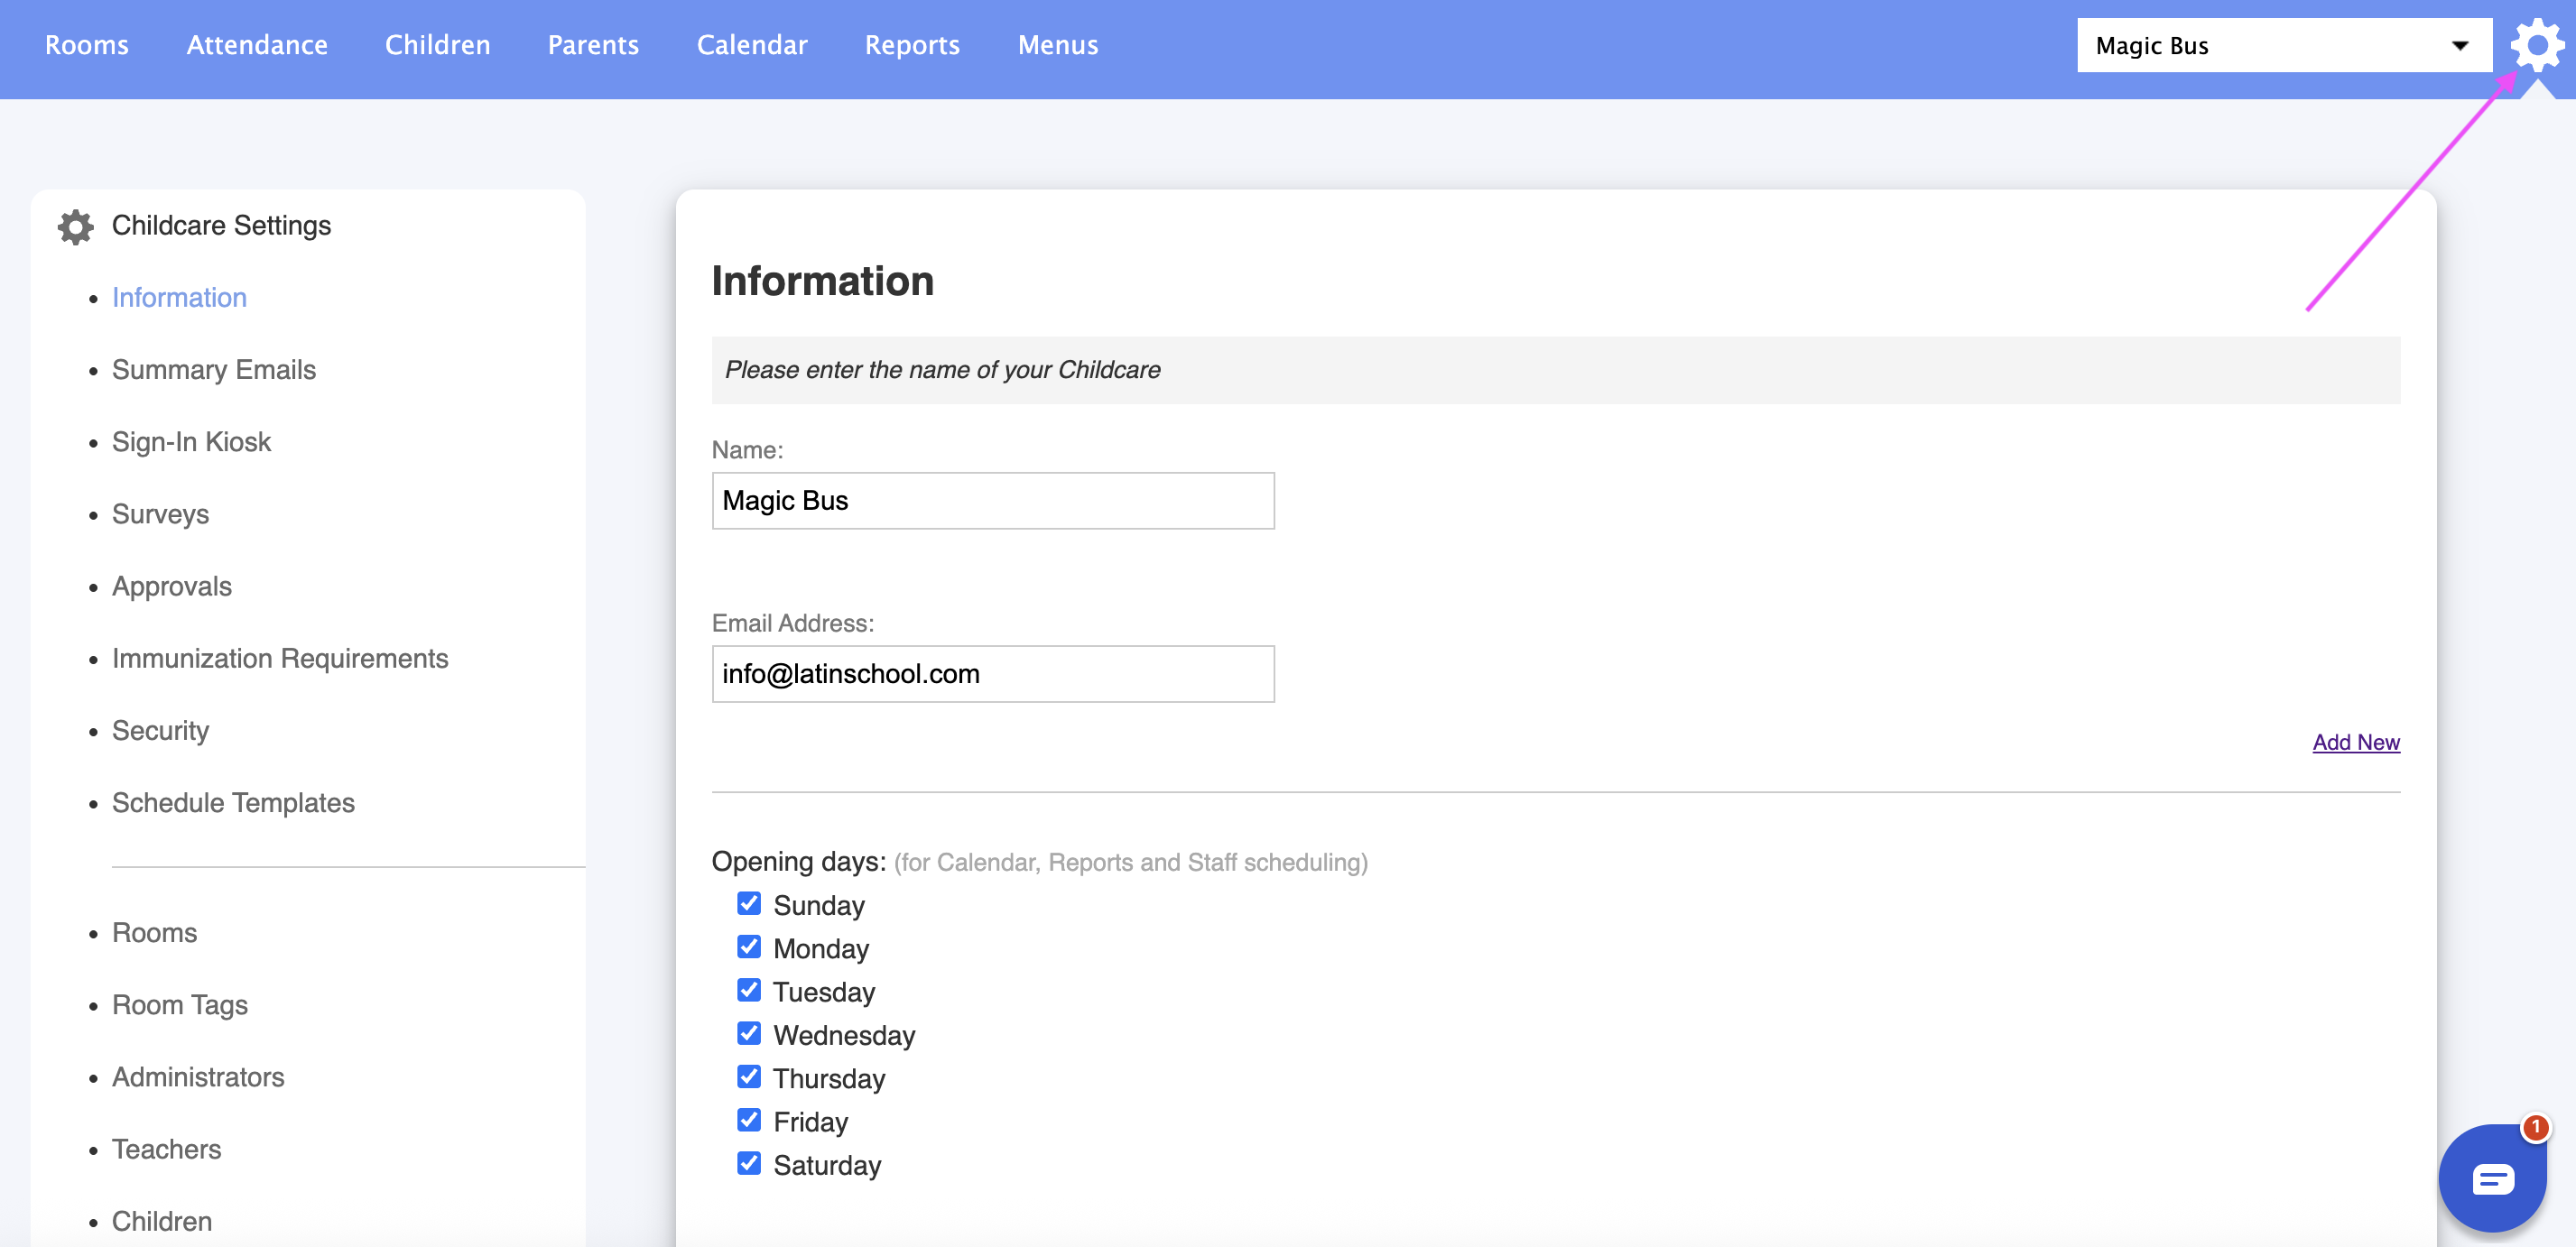2576x1247 pixels.
Task: Open settings via top-right gear icon
Action: pos(2537,45)
